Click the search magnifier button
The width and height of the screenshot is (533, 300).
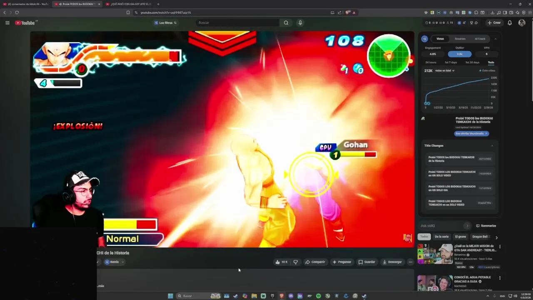(286, 23)
